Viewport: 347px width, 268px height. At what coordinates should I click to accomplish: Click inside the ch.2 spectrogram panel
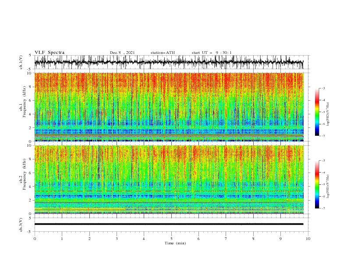(169, 180)
